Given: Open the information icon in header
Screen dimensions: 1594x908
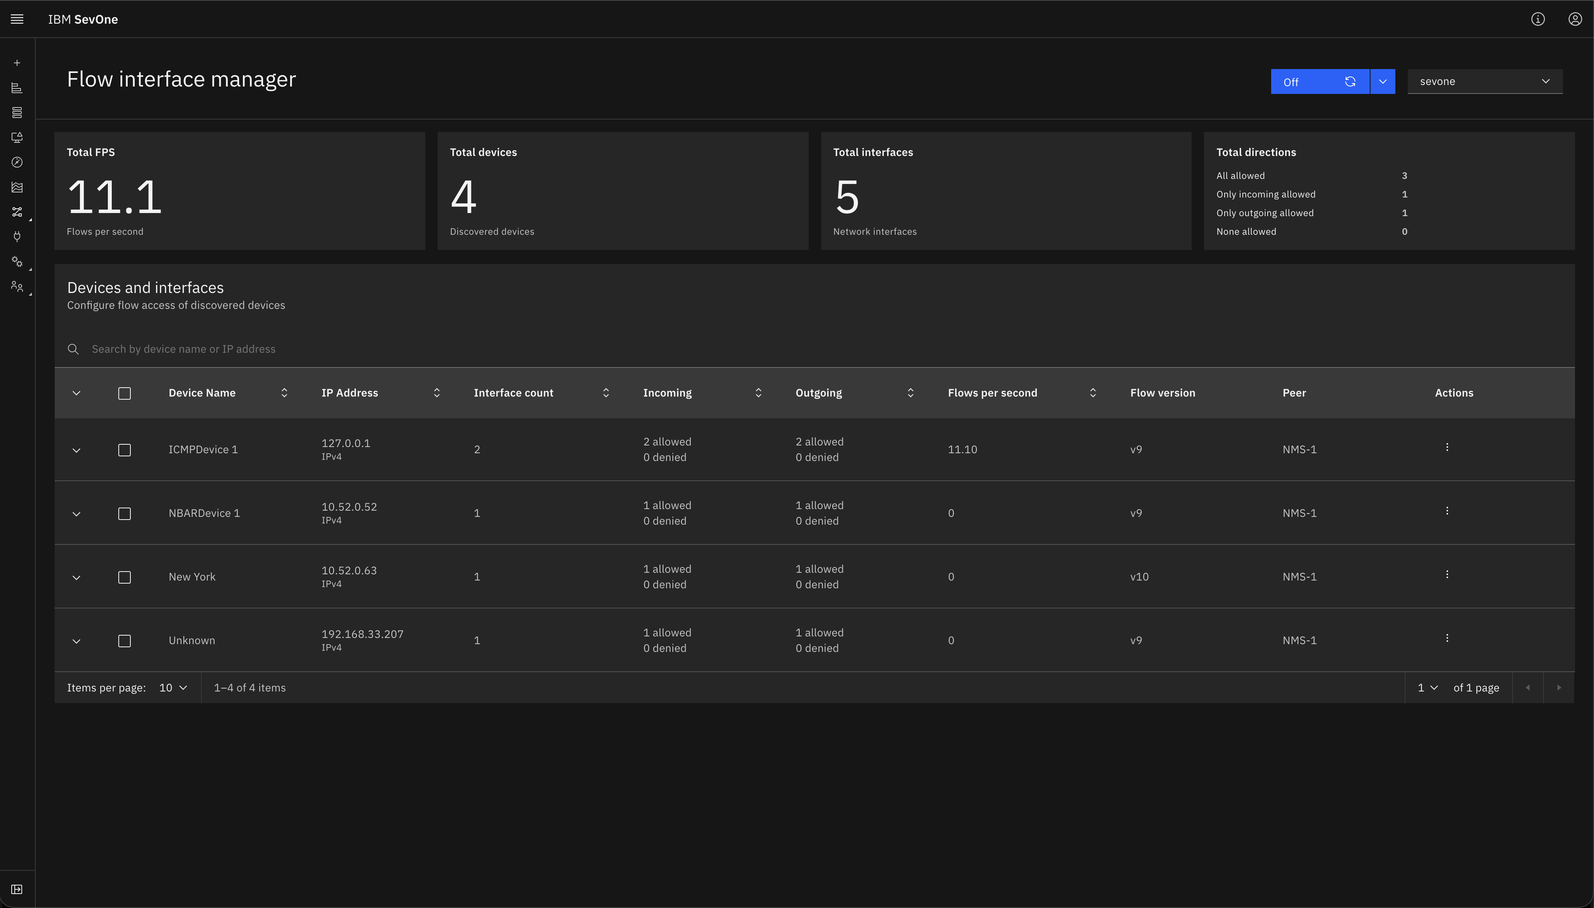Looking at the screenshot, I should (1538, 19).
